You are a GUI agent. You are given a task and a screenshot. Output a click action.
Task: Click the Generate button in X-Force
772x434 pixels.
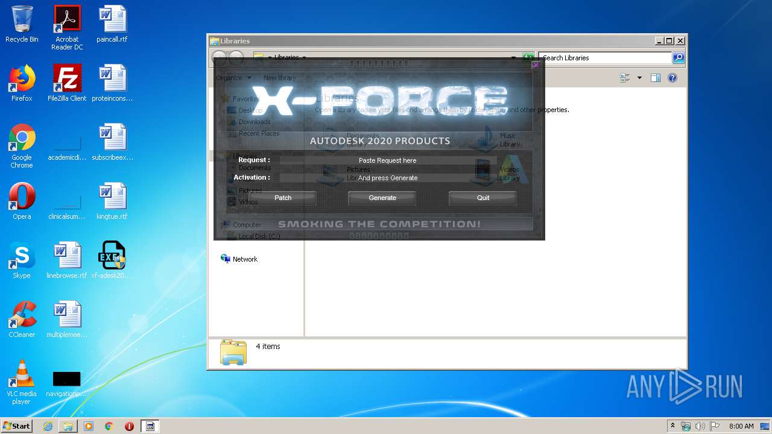coord(382,198)
